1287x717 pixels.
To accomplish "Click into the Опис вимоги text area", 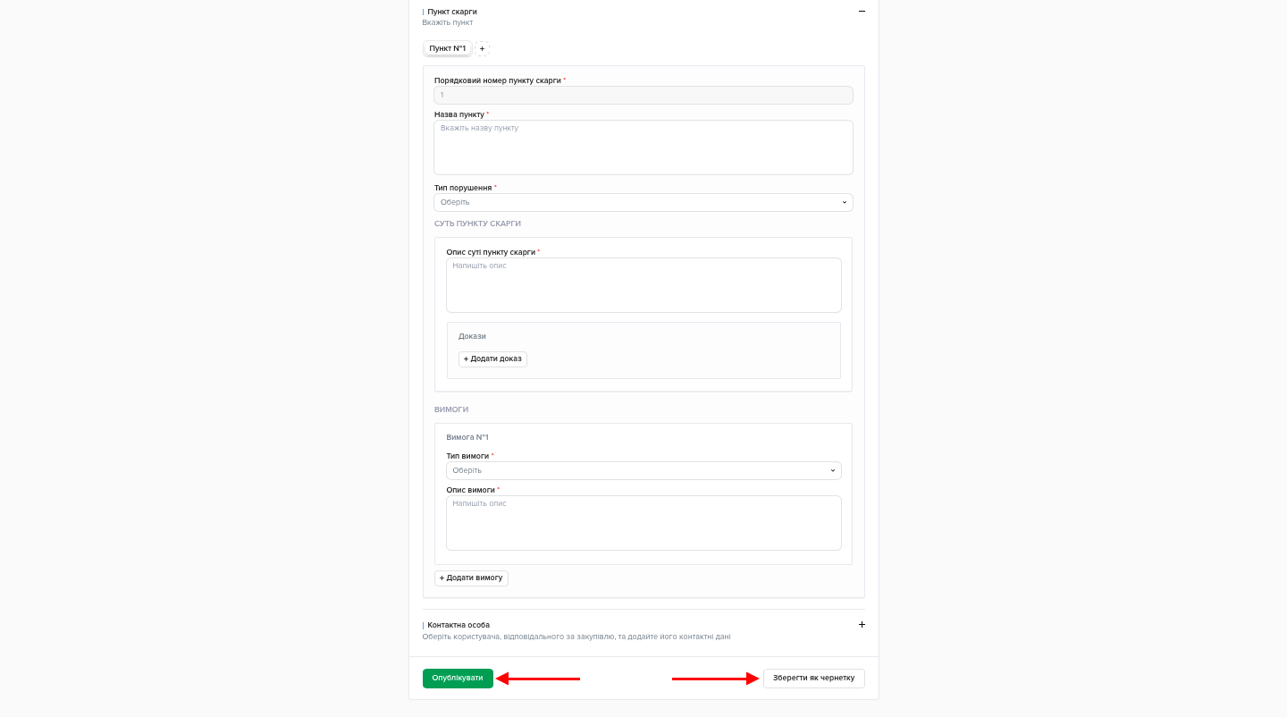I will coord(643,523).
